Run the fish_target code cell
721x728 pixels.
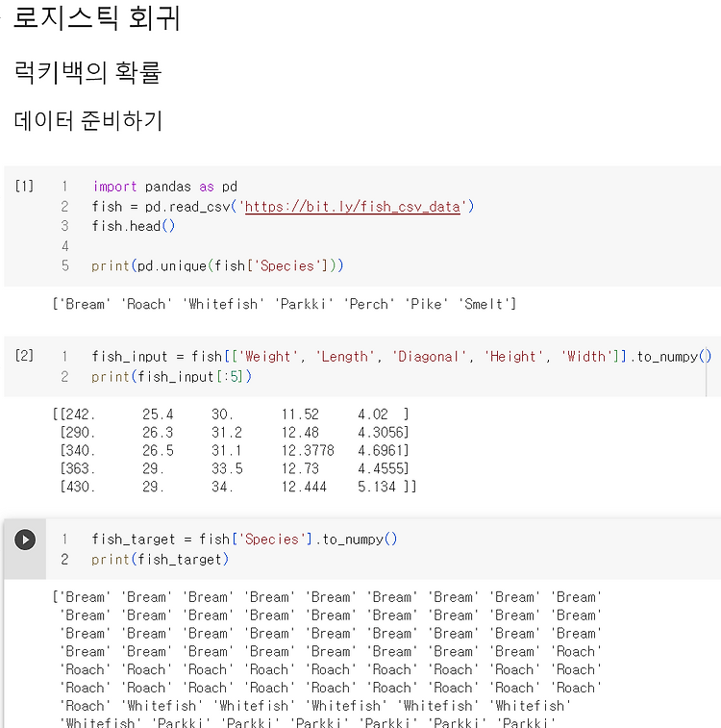click(x=25, y=540)
